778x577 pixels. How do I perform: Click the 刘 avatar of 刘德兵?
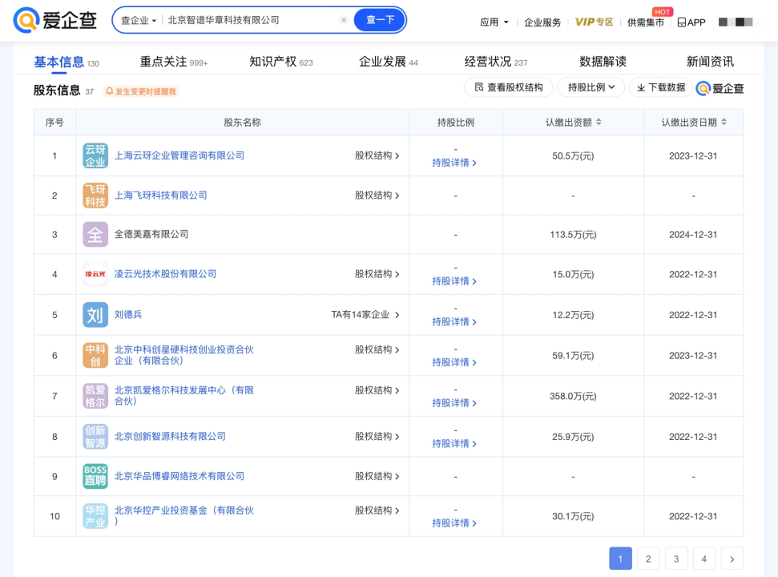tap(95, 315)
